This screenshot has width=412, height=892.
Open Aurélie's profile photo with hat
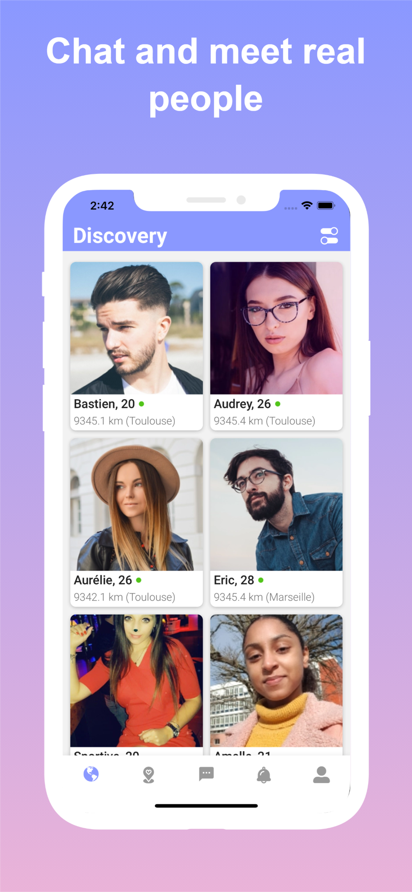[x=136, y=504]
